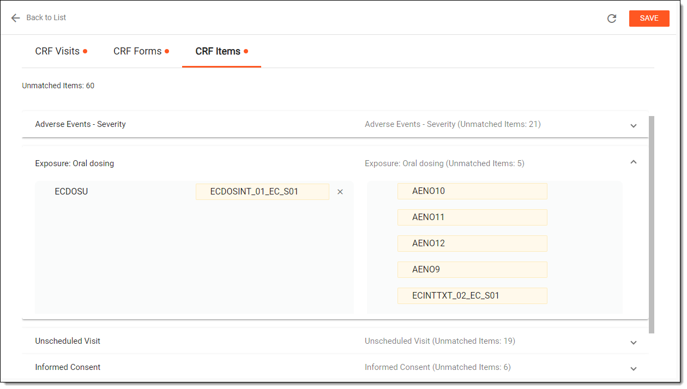This screenshot has width=687, height=389.
Task: Remove the ECDOSINT_01_EC_S01 match with the X
Action: pyautogui.click(x=340, y=192)
